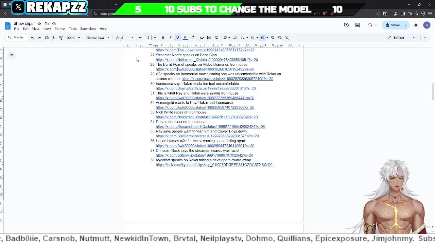
Task: Open the File menu
Action: click(x=16, y=29)
